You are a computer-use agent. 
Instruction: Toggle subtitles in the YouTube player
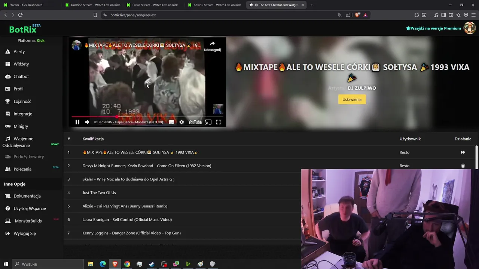tap(171, 122)
